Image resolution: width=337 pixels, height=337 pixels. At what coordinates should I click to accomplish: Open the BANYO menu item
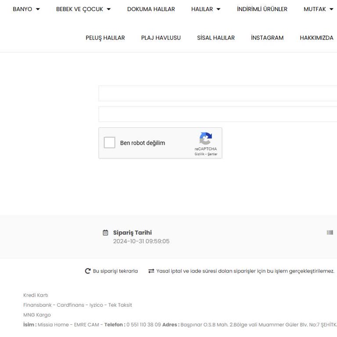tap(22, 9)
